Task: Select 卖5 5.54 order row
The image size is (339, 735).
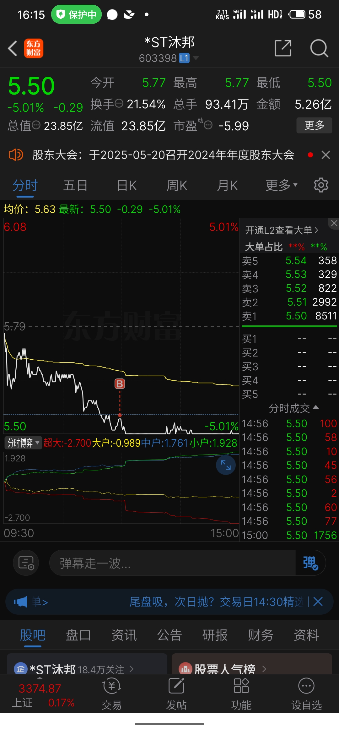Action: [x=289, y=260]
